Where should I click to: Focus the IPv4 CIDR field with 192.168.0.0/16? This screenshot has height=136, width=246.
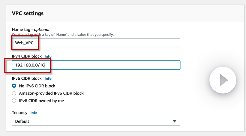tap(103, 65)
